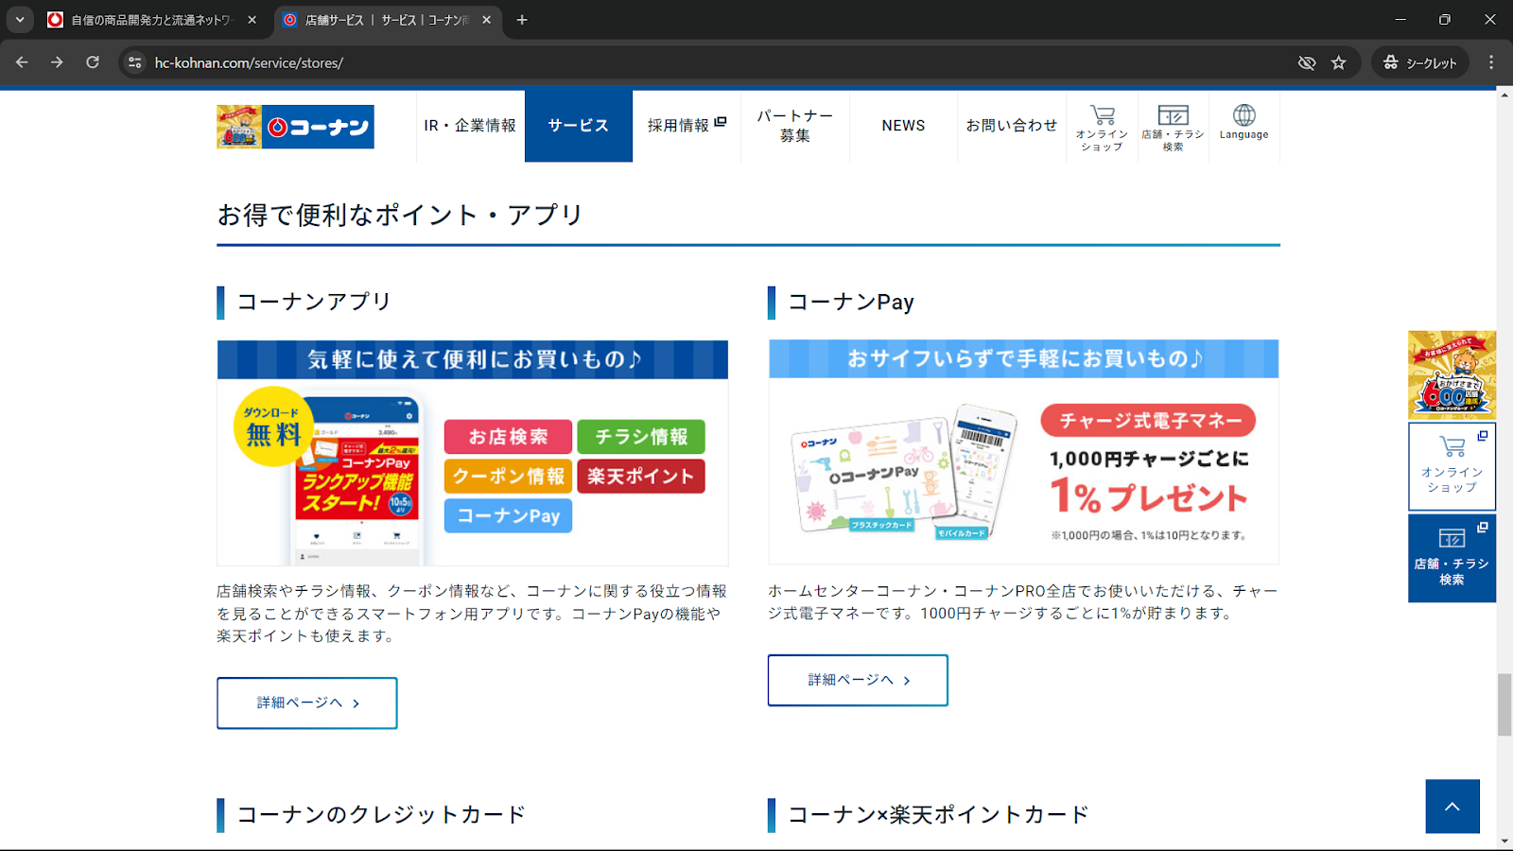Expand the tab search dropdown
Viewport: 1513px width, 851px height.
pyautogui.click(x=20, y=20)
